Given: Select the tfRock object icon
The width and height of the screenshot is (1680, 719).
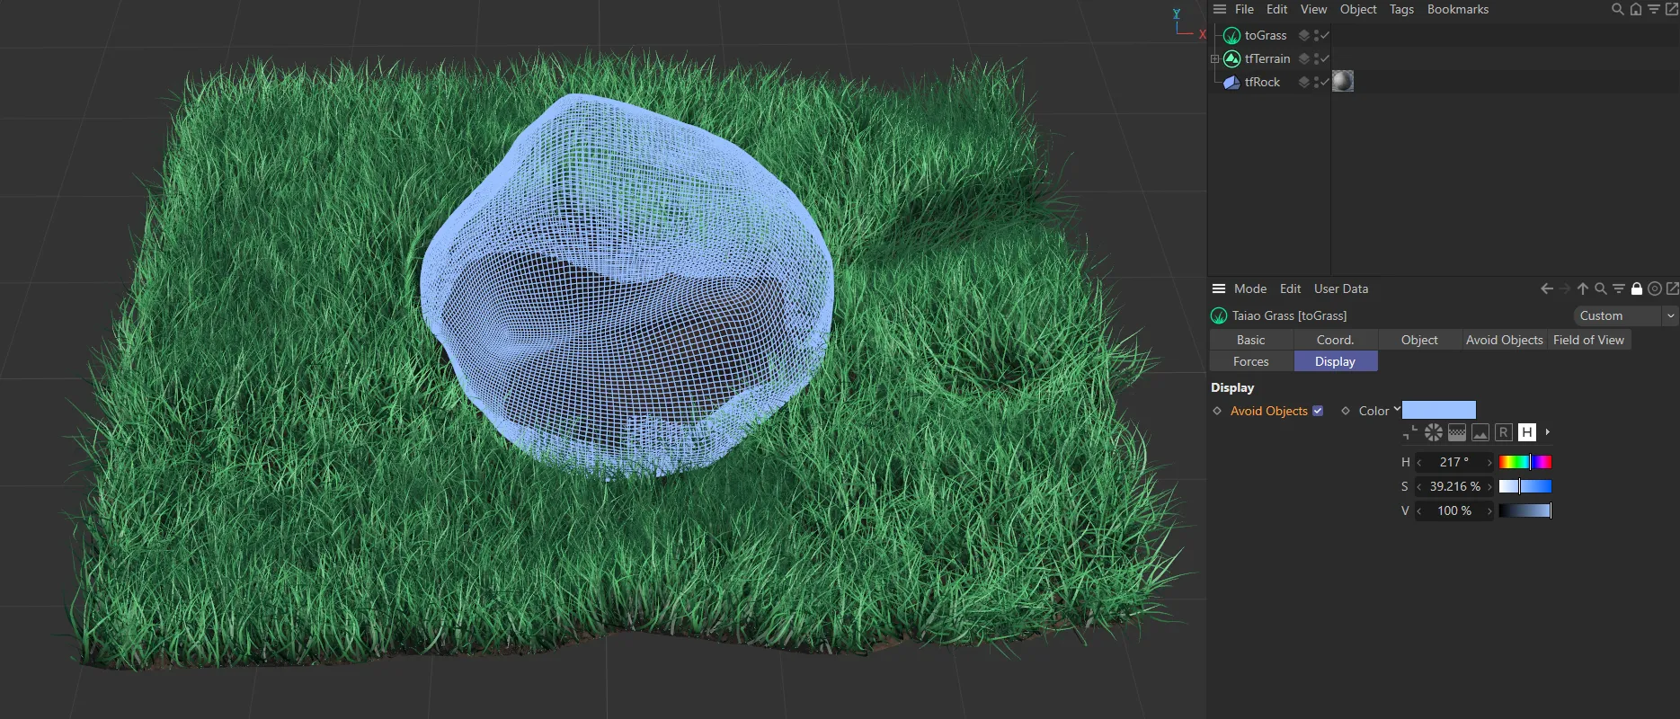Looking at the screenshot, I should [x=1231, y=82].
